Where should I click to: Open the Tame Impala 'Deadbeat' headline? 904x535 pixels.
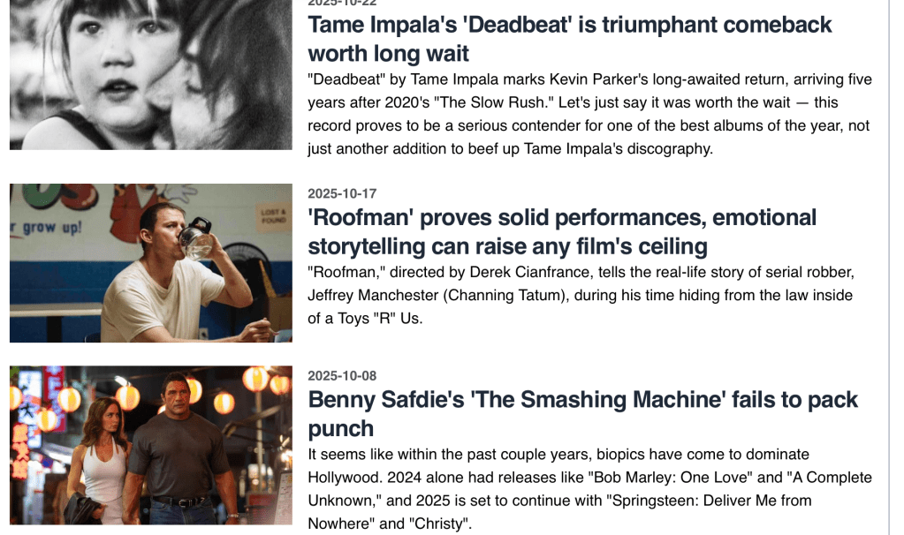click(569, 38)
